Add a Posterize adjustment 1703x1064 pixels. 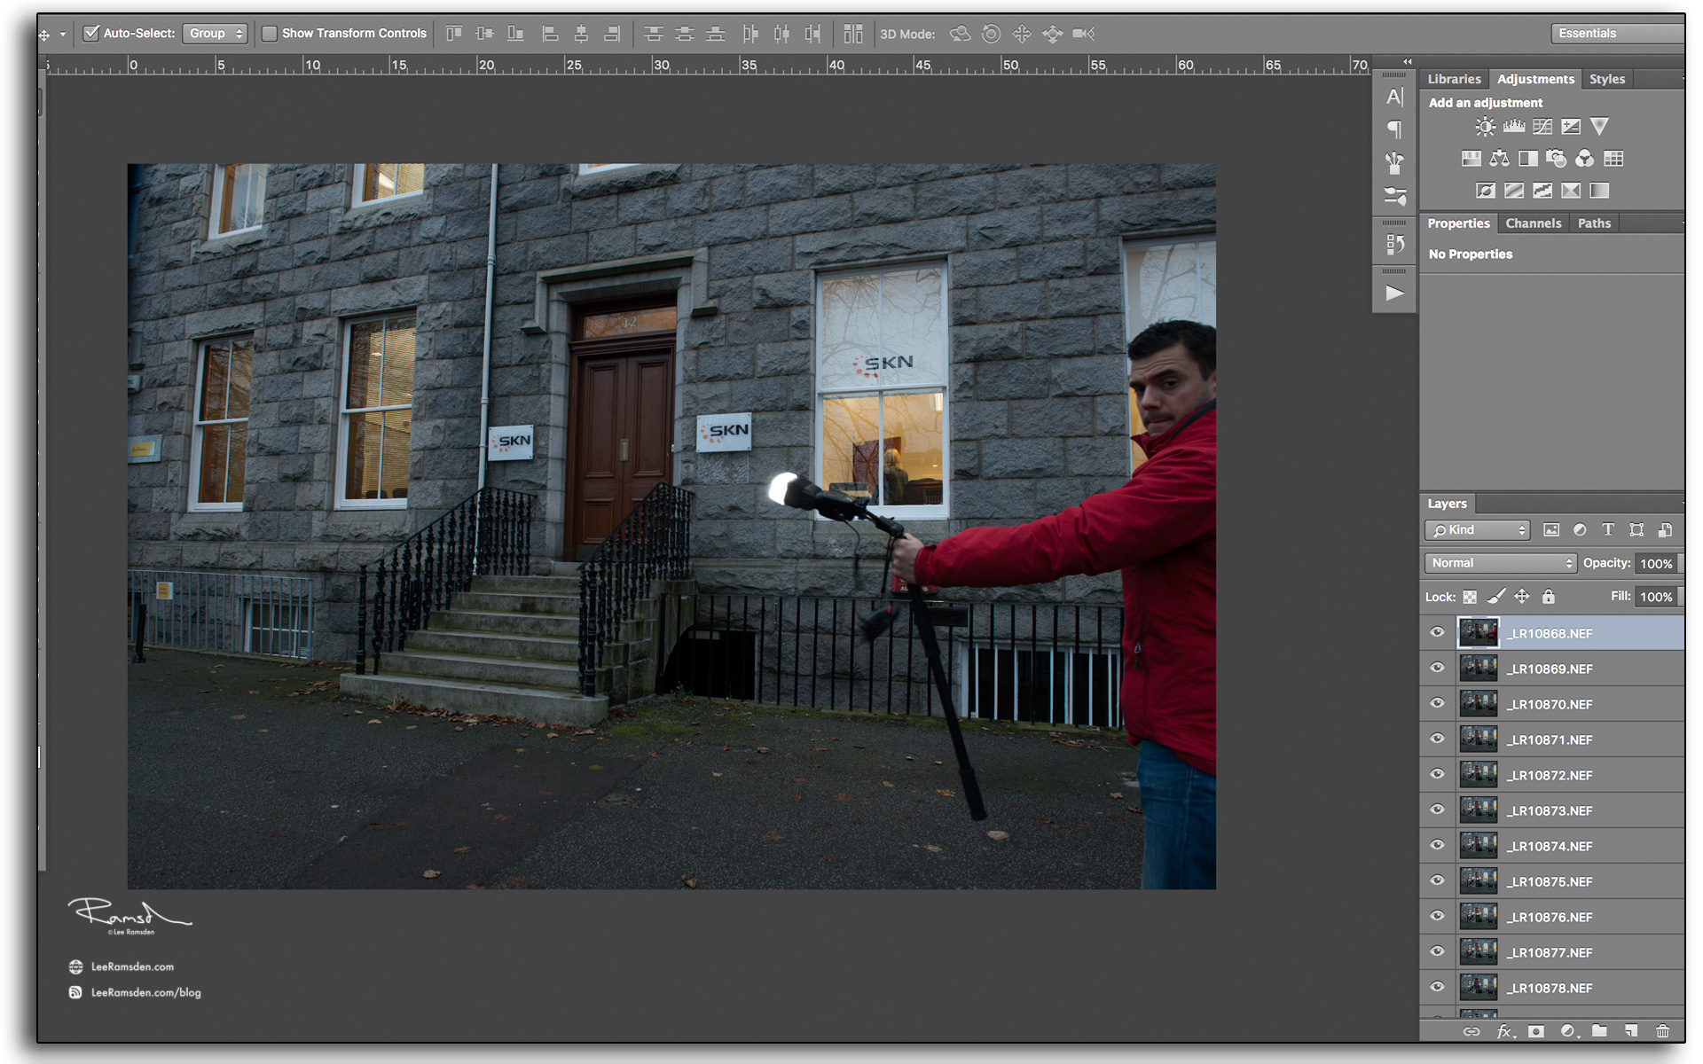pos(1514,191)
